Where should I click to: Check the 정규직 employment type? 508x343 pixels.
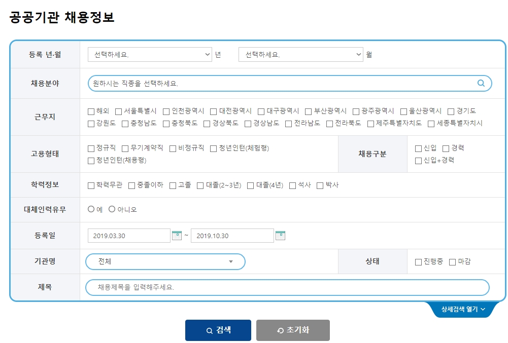[x=91, y=148]
